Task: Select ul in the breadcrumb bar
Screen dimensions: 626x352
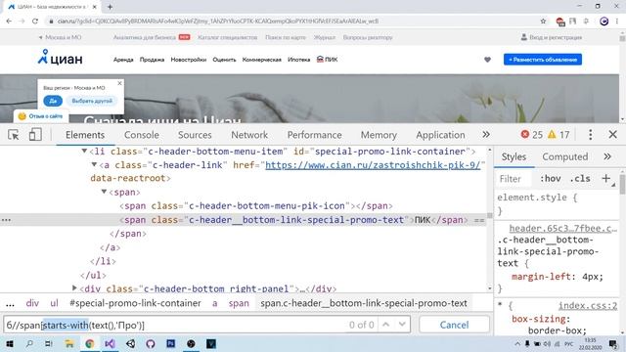Action: click(55, 303)
